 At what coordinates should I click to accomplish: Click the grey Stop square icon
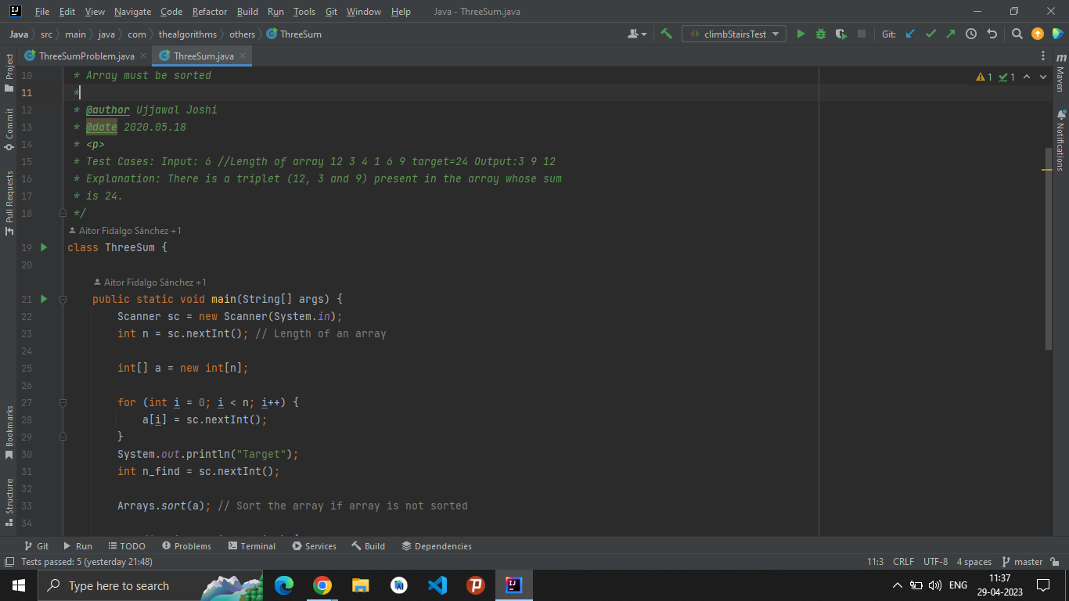tap(862, 34)
